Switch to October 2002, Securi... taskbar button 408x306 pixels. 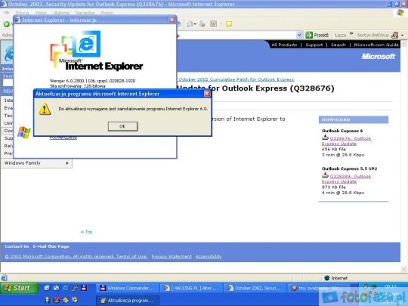[x=255, y=288]
